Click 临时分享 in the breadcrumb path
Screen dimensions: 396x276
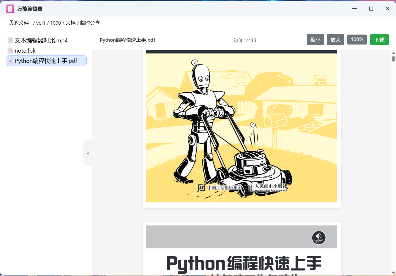90,23
